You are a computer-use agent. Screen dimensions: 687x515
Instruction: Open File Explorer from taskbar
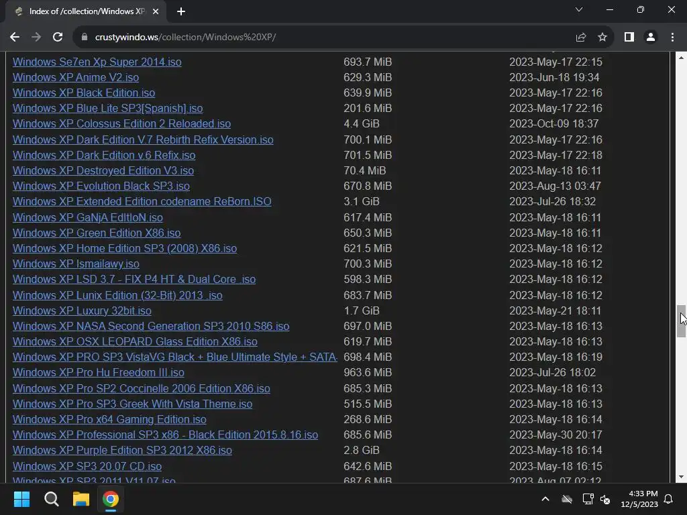[81, 499]
